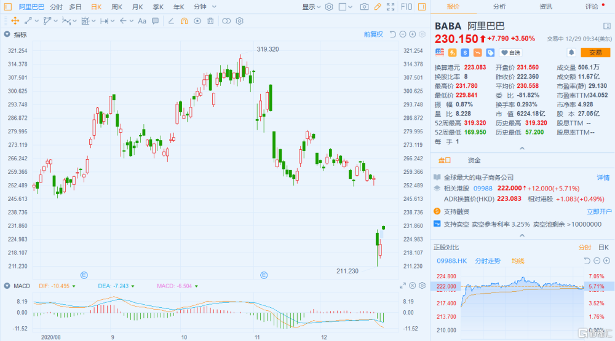Zoom out the main K-line chart
615x341 pixels.
click(x=403, y=34)
